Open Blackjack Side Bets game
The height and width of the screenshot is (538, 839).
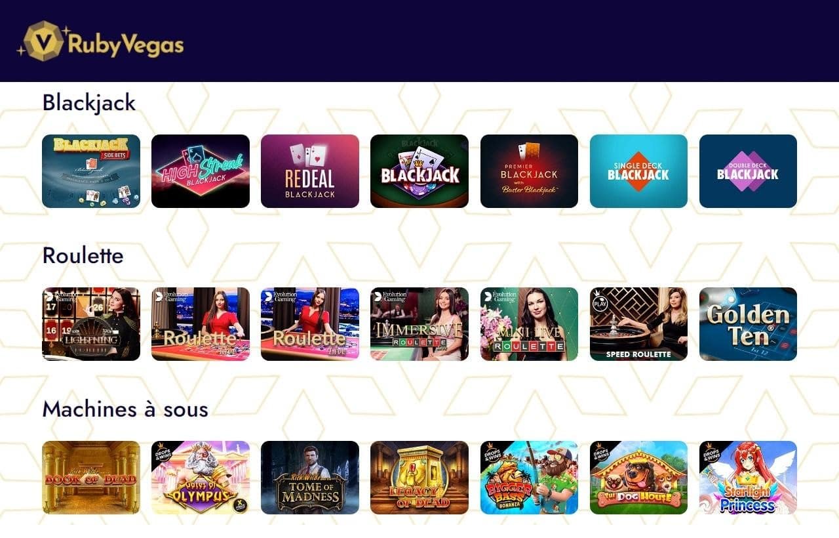pos(91,171)
